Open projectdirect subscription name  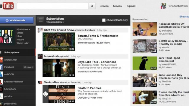tap(10, 104)
